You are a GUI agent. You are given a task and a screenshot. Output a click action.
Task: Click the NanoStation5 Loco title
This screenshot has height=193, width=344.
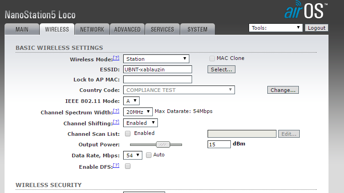pos(40,15)
